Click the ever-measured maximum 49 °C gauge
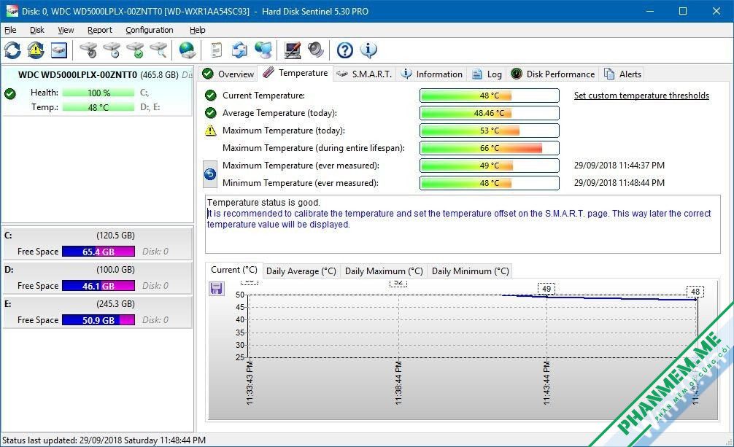 tap(489, 166)
